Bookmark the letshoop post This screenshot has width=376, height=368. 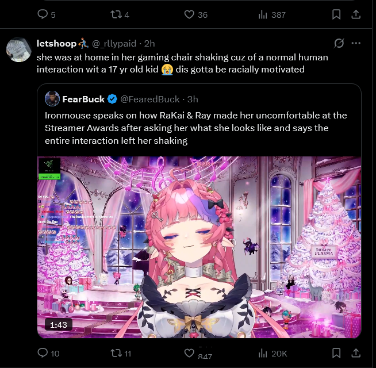click(336, 353)
